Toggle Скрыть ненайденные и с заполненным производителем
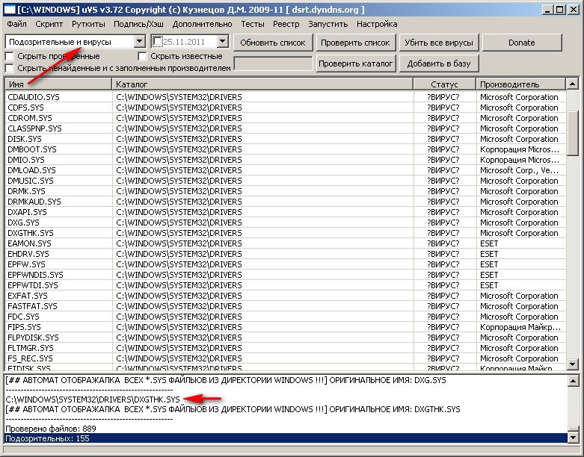The height and width of the screenshot is (457, 584). point(10,68)
